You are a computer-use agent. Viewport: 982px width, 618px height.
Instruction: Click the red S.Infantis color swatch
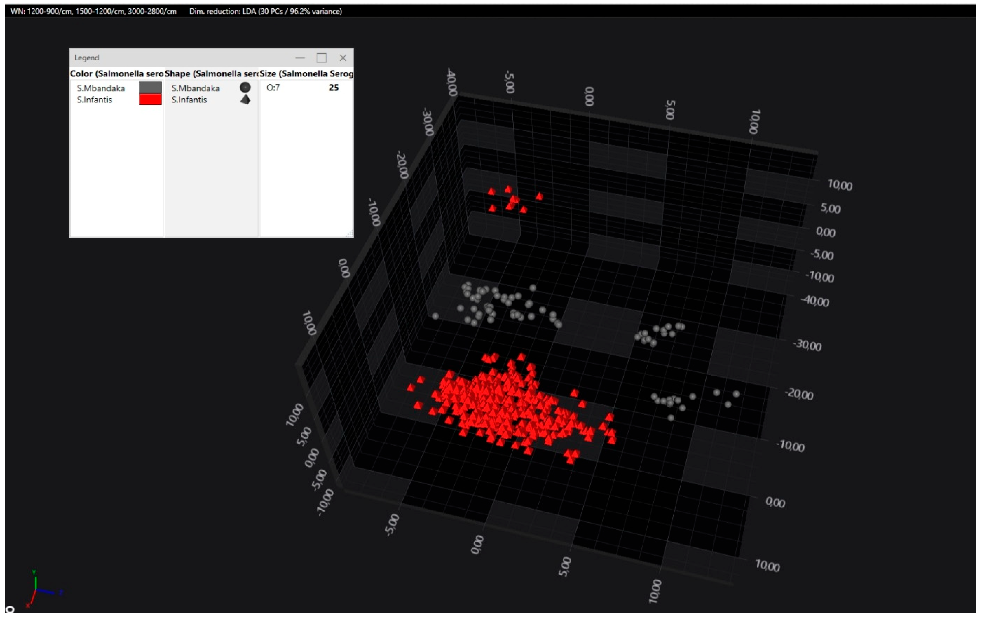[150, 100]
